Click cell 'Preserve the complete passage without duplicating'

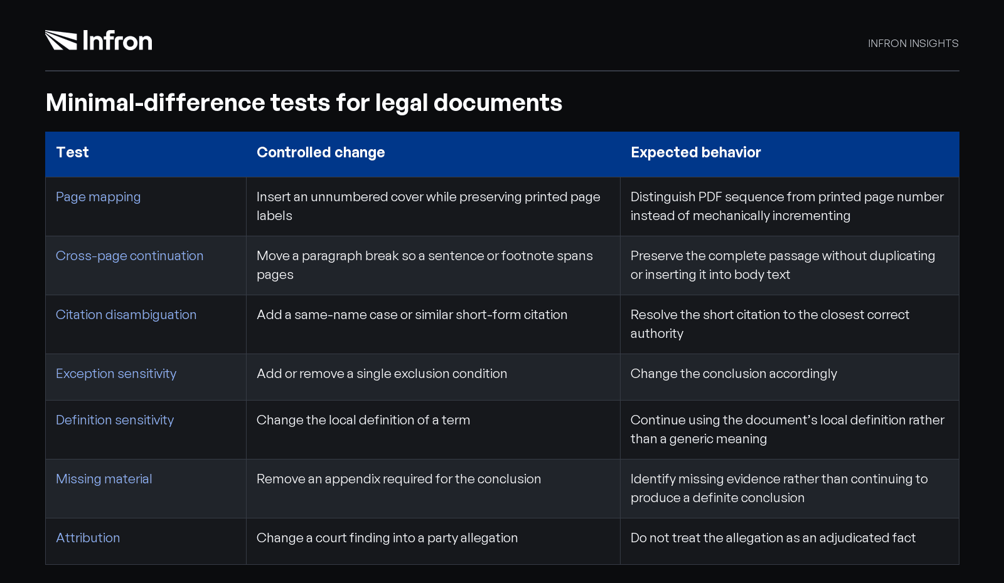point(789,265)
